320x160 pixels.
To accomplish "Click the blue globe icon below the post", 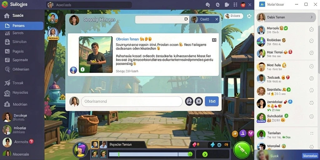I will (73, 70).
